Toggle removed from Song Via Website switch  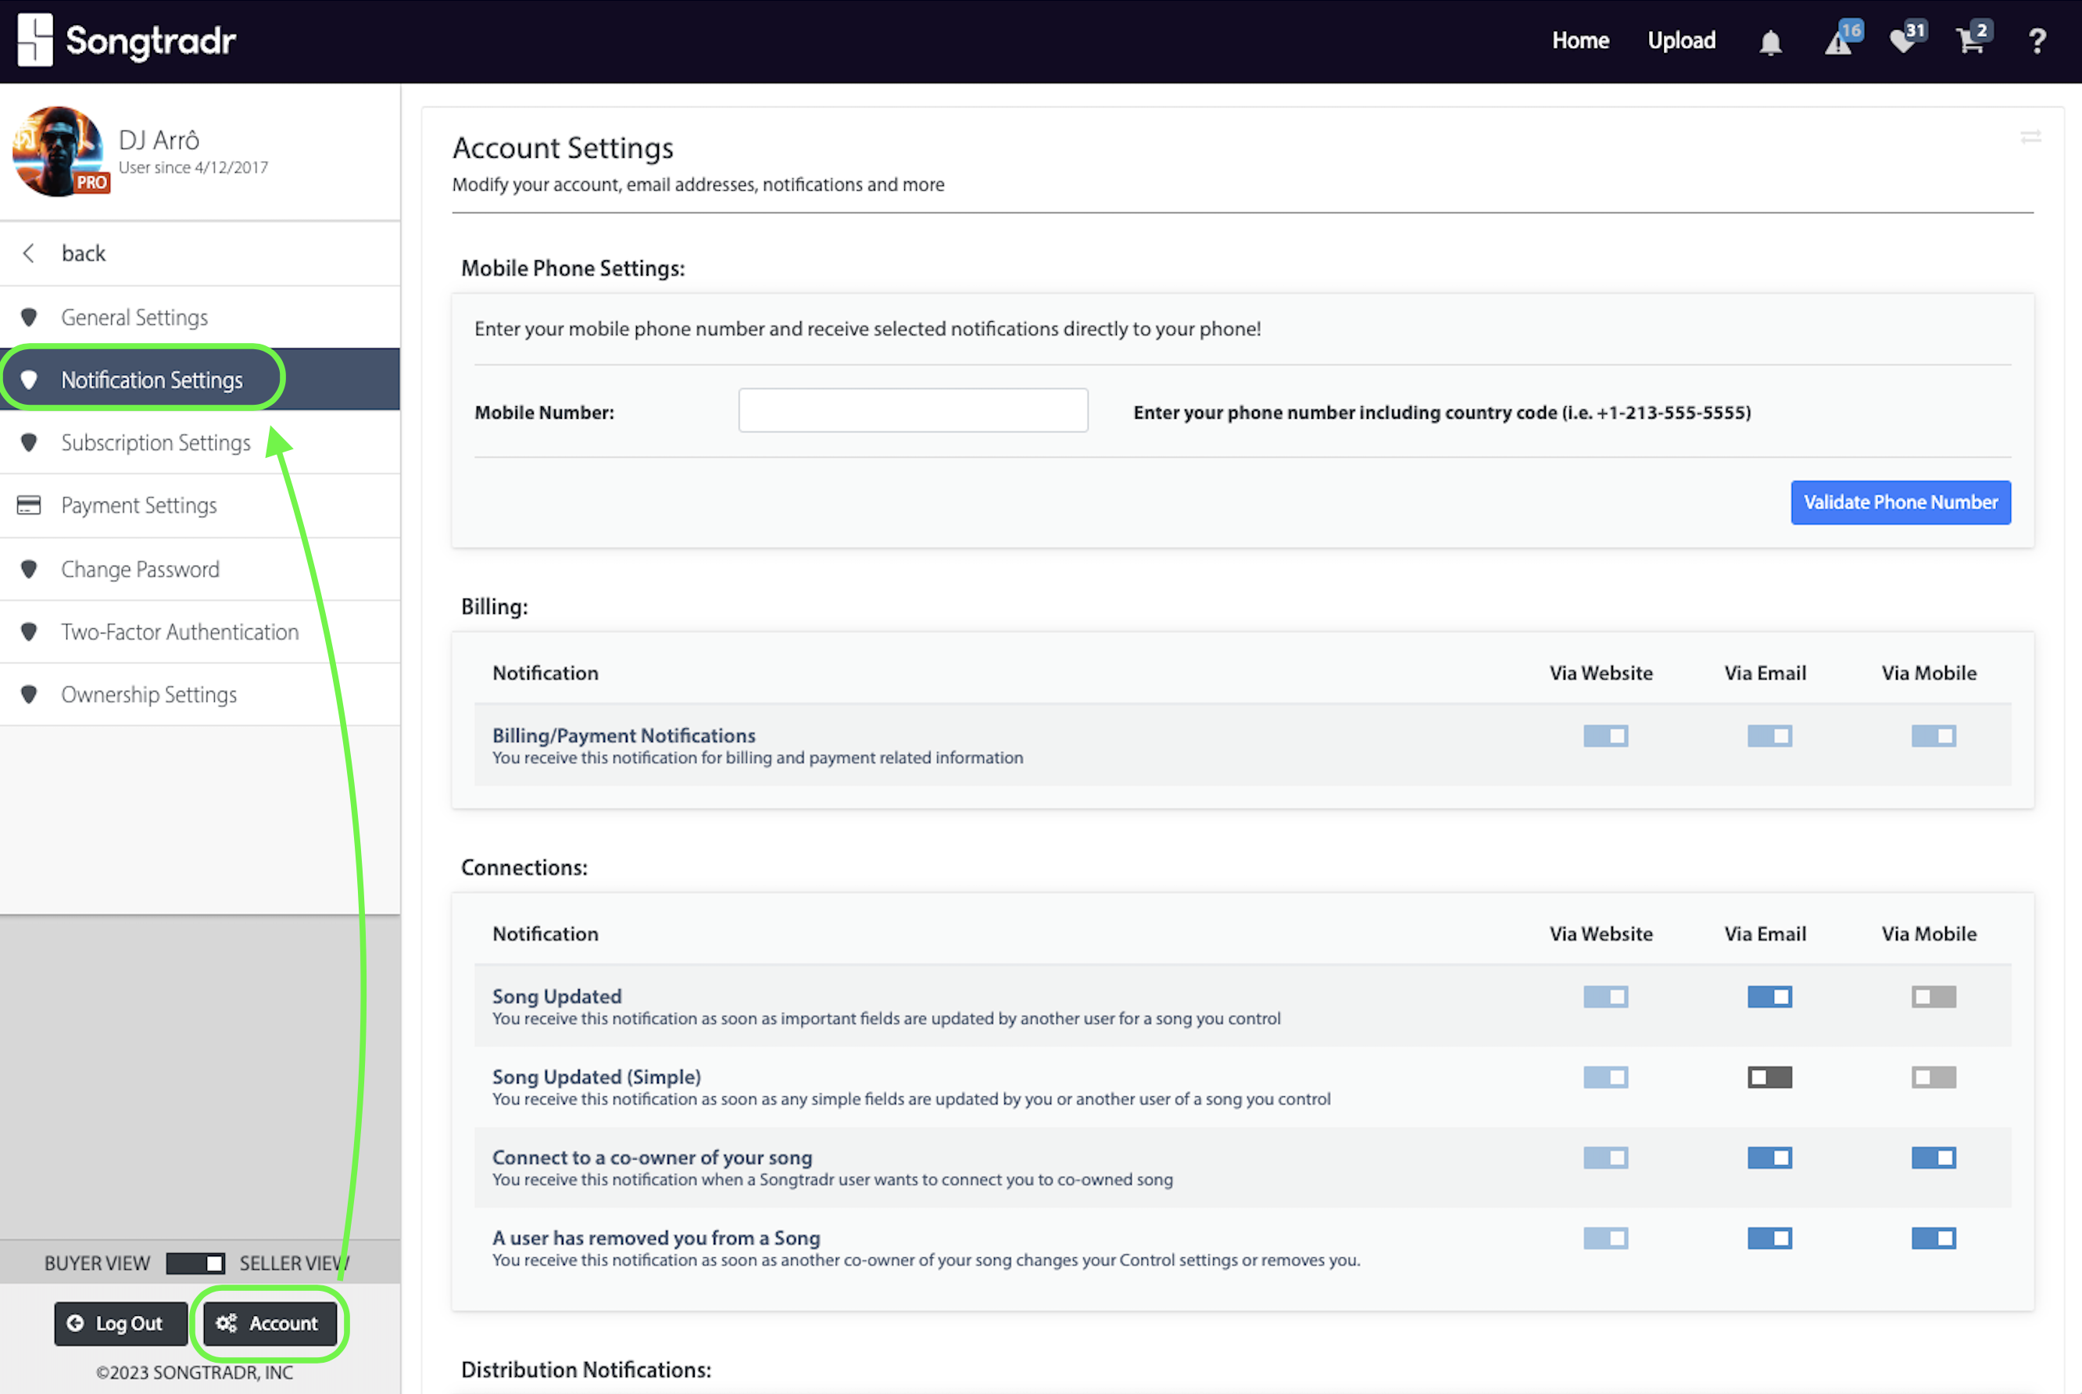[x=1605, y=1239]
